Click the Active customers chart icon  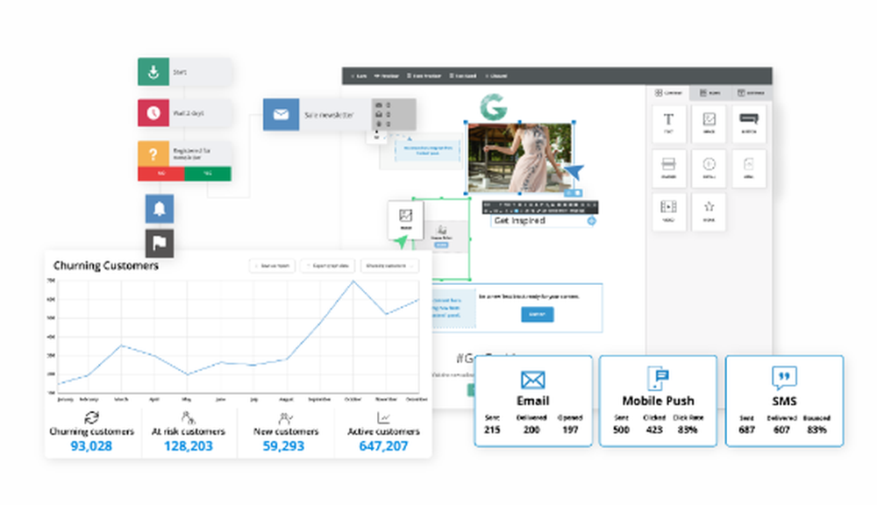coord(384,417)
